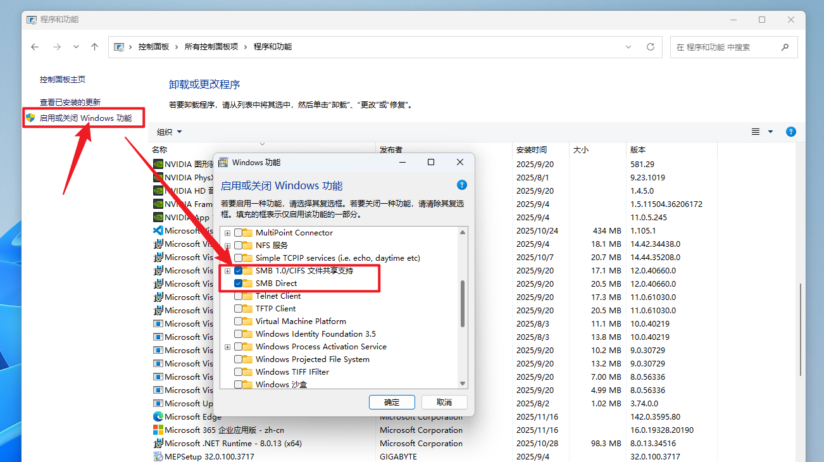Select NVIDIA 图形 row icon
Screen dimensions: 824x462
(158, 164)
